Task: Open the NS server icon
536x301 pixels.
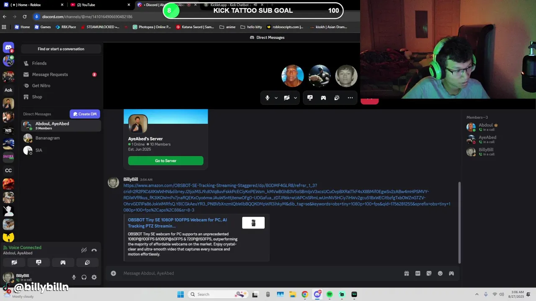Action: point(8,130)
